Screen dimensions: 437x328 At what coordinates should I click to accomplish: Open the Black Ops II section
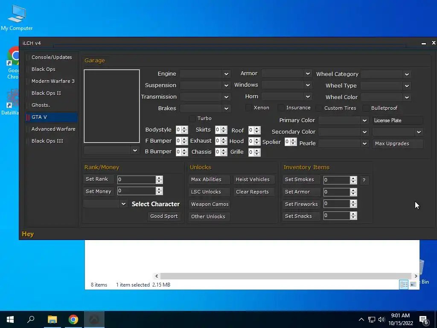52,93
